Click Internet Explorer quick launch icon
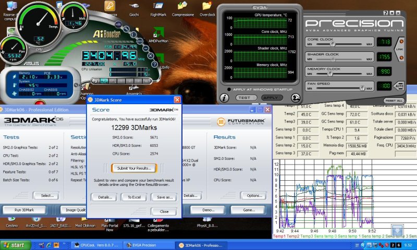The image size is (417, 250). pyautogui.click(x=49, y=245)
